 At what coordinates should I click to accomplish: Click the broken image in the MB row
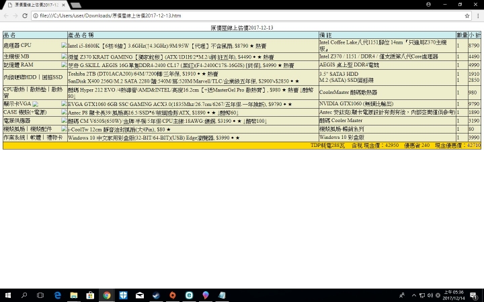pyautogui.click(x=64, y=56)
